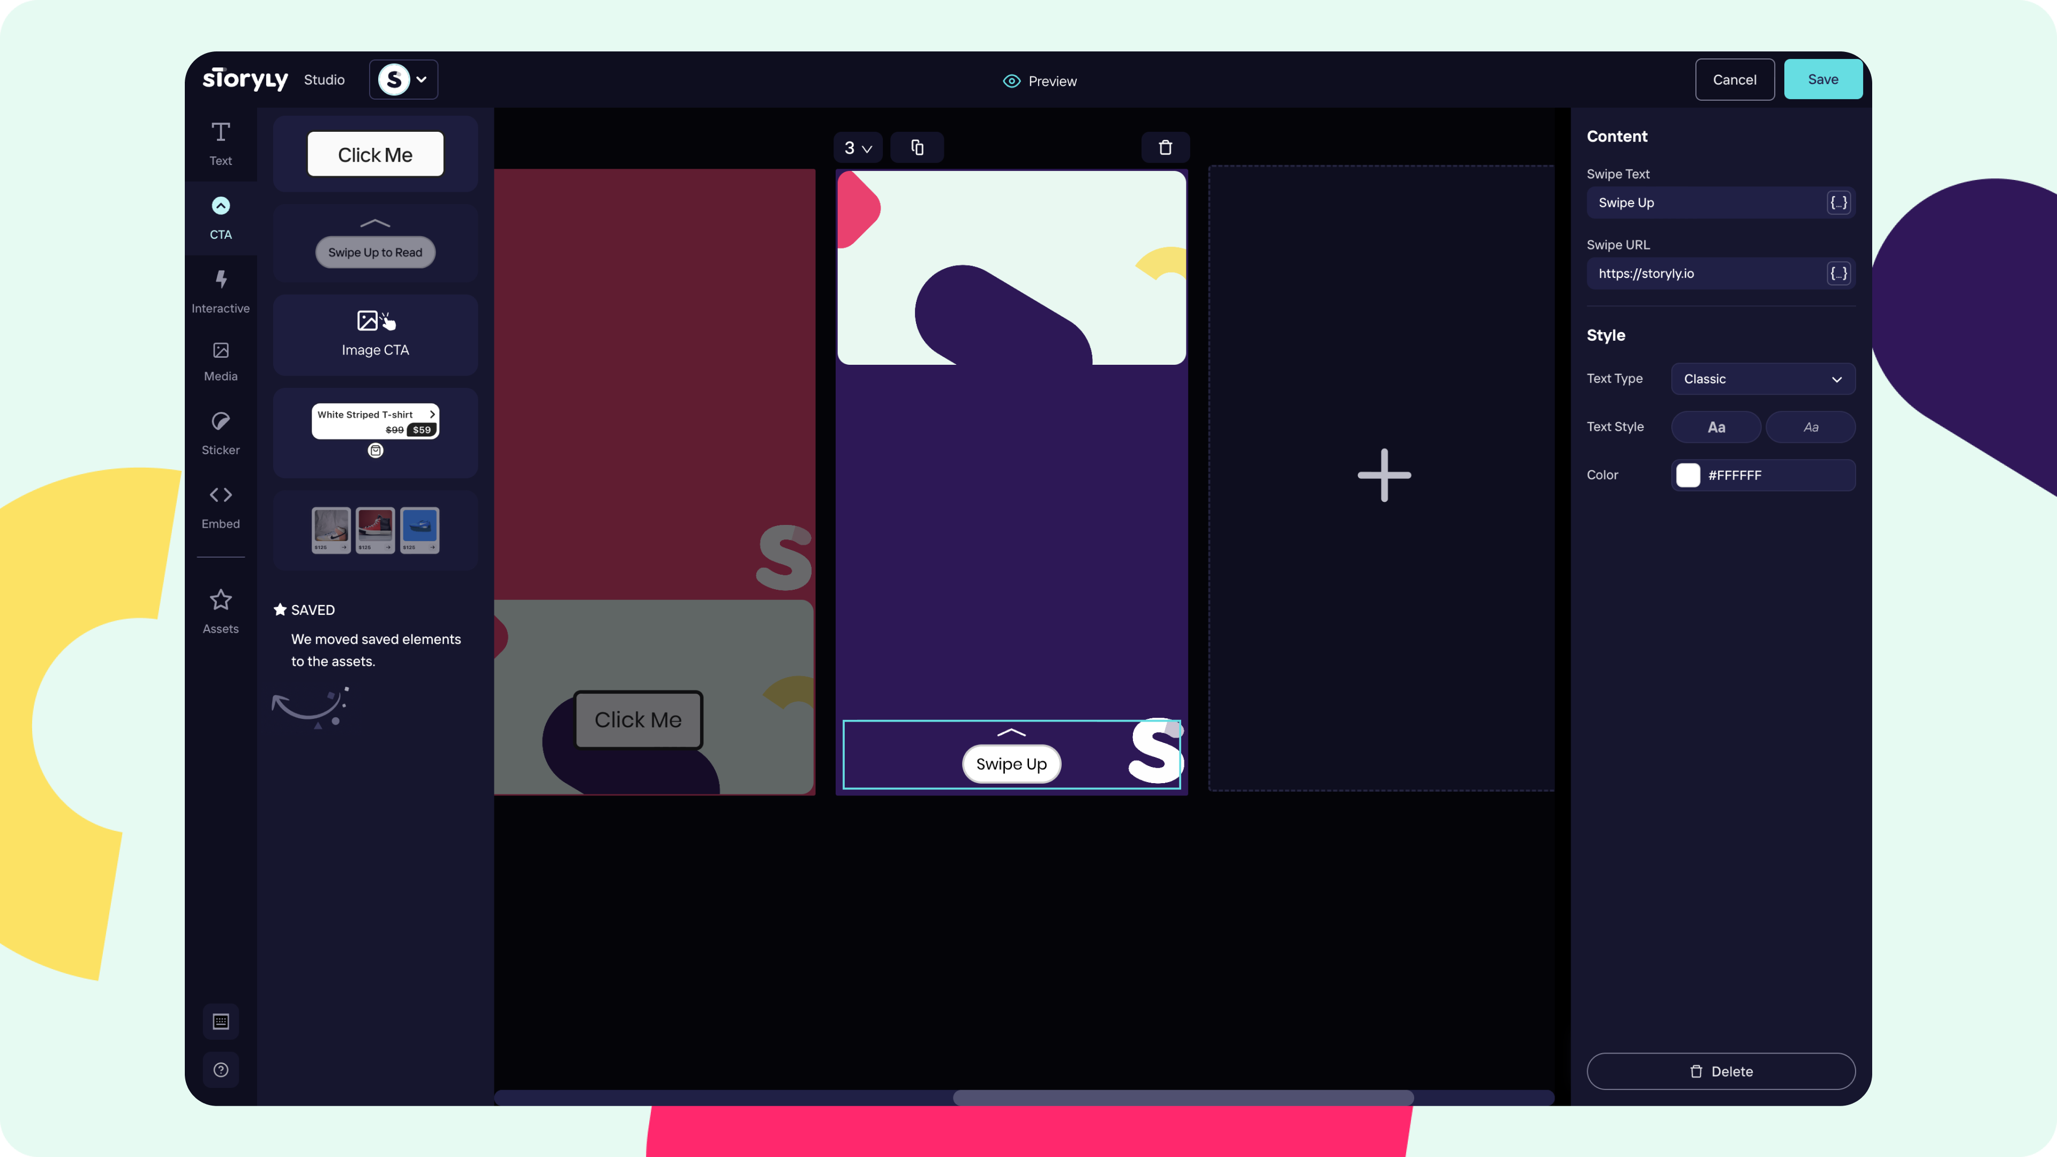Open the Embed panel
Screen dimensions: 2057x1157
click(220, 506)
